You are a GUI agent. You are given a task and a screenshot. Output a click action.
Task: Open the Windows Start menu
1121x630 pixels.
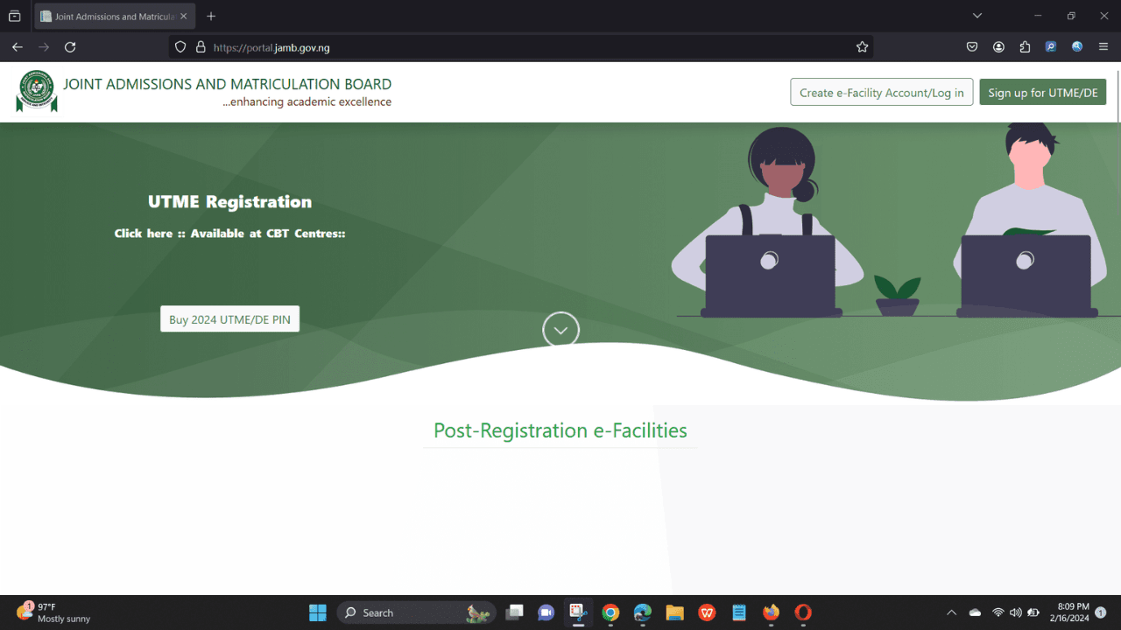coord(318,612)
